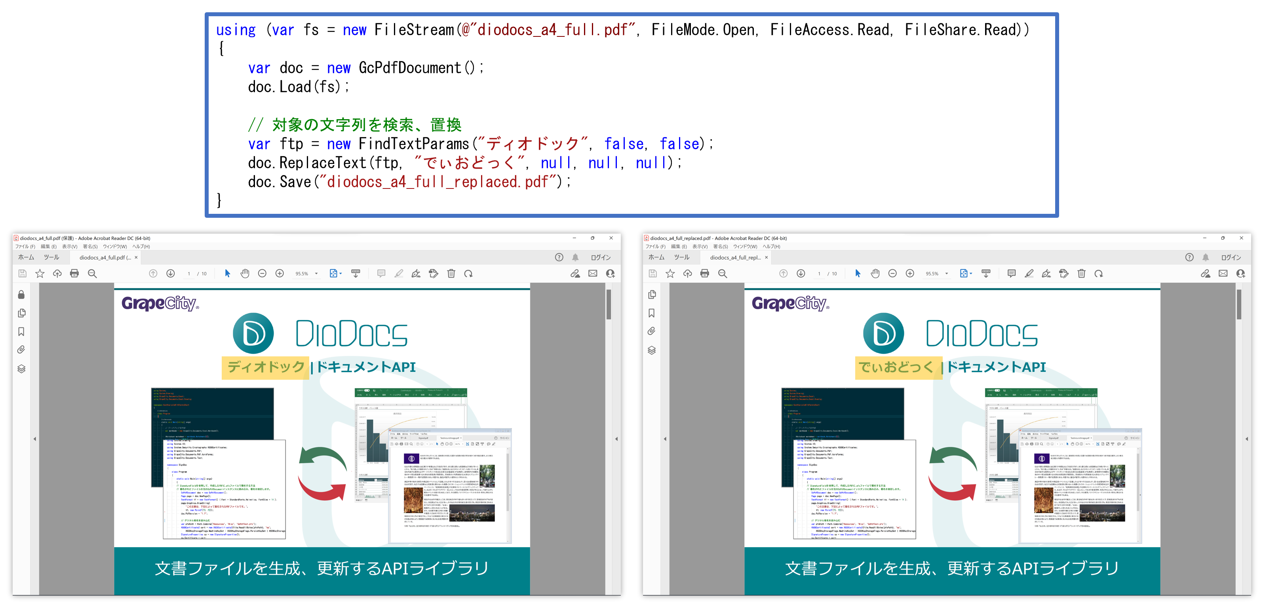
Task: Open notifications bell in the left window
Action: 575,257
